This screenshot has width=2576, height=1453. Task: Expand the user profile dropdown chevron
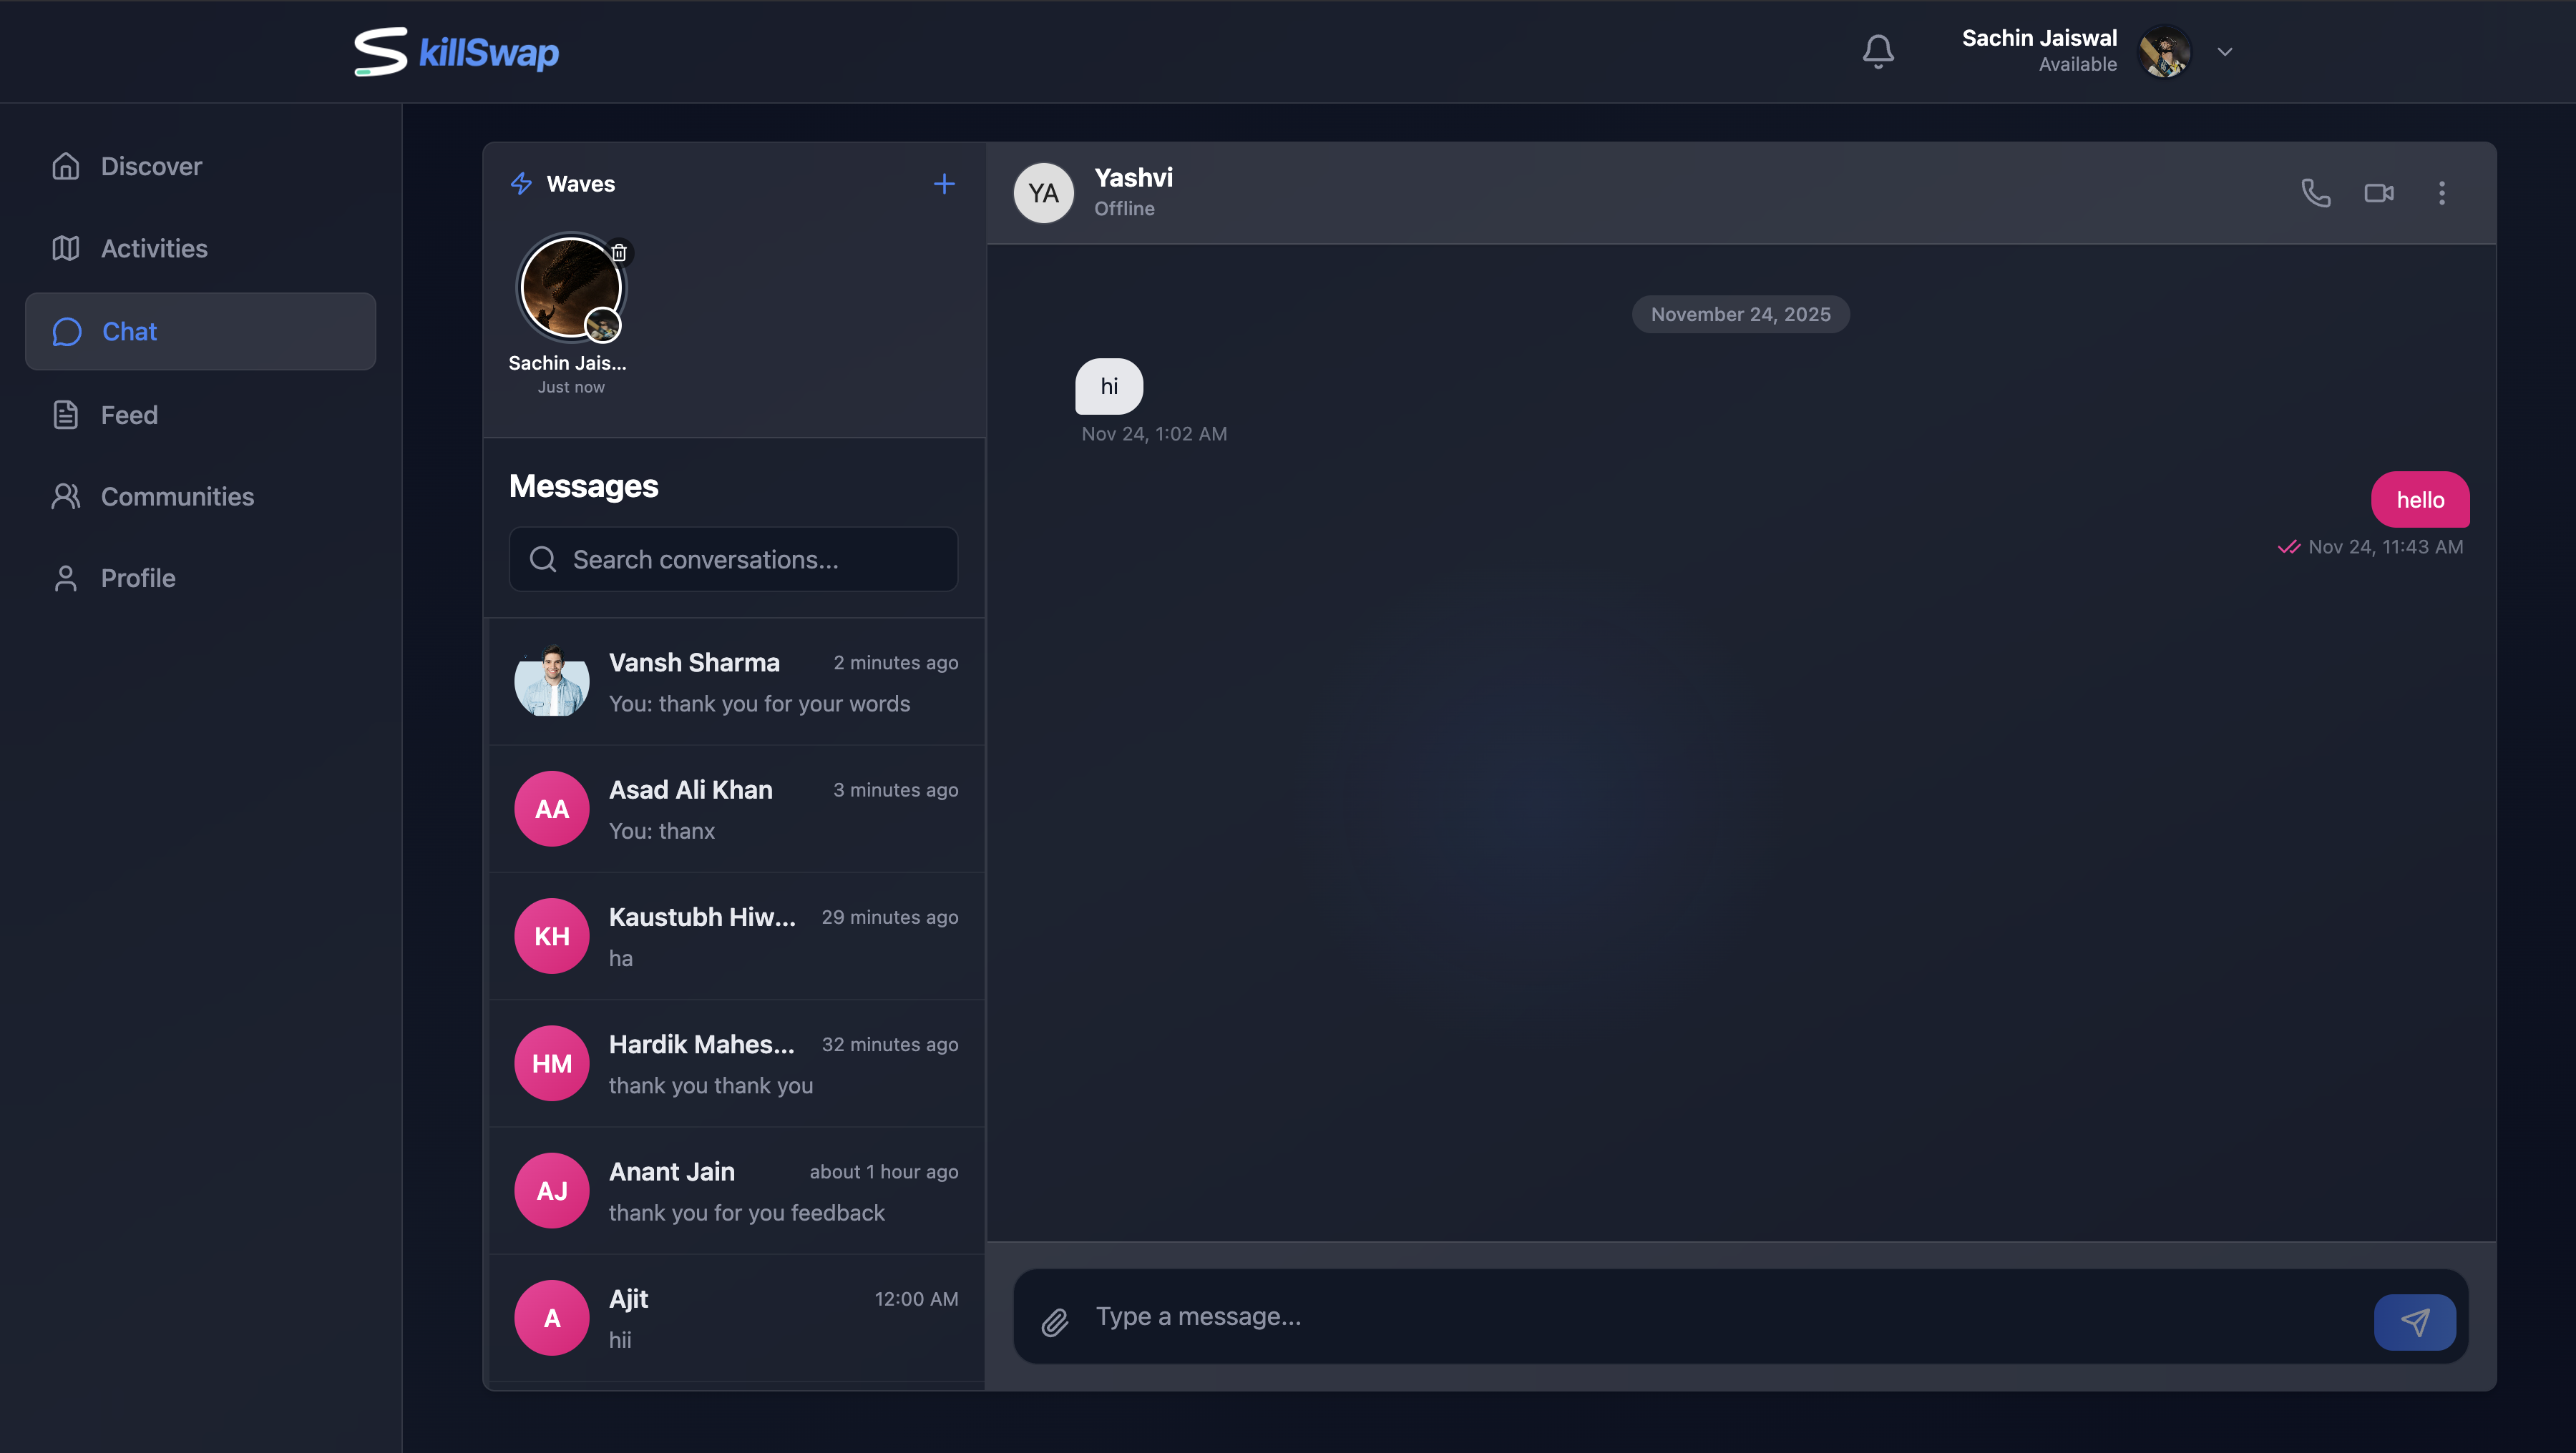coord(2224,52)
